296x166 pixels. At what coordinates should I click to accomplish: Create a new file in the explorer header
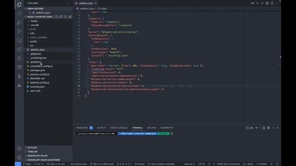56,17
